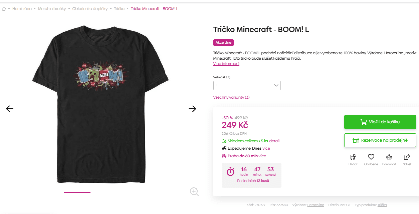Expand Všechny varianty (3) link
Image resolution: width=419 pixels, height=214 pixels.
pyautogui.click(x=231, y=97)
